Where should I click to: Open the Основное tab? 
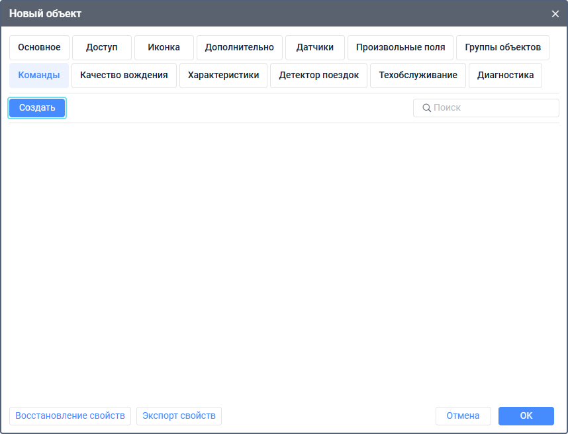coord(39,48)
